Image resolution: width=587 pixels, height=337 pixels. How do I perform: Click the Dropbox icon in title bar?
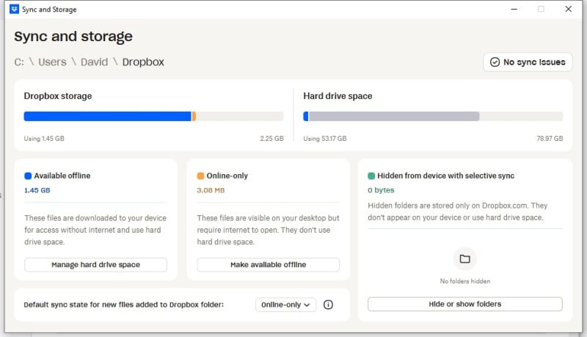pos(14,9)
